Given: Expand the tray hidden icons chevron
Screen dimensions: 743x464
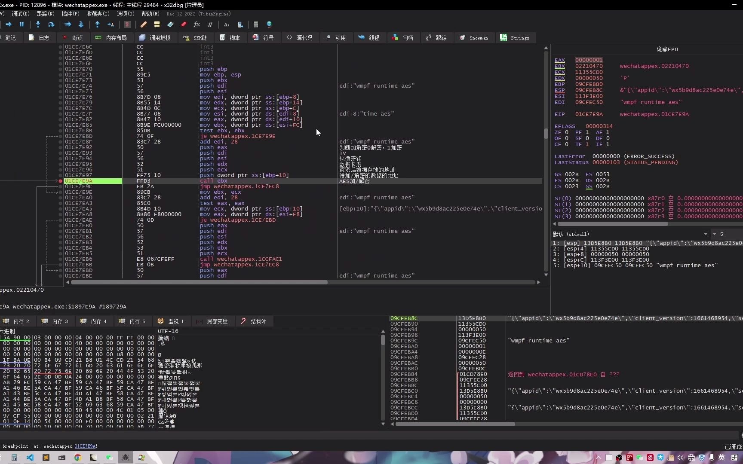Looking at the screenshot, I should click(599, 458).
